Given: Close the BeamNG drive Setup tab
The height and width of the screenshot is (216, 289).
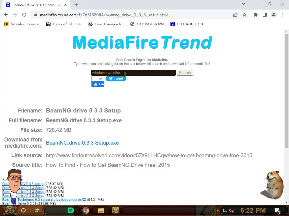Looking at the screenshot, I should click(x=65, y=5).
